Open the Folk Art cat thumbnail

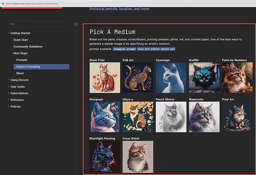coord(138,78)
